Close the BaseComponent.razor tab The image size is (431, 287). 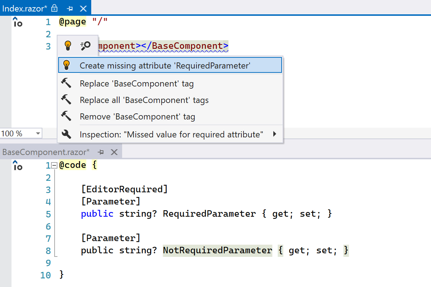[x=114, y=152]
